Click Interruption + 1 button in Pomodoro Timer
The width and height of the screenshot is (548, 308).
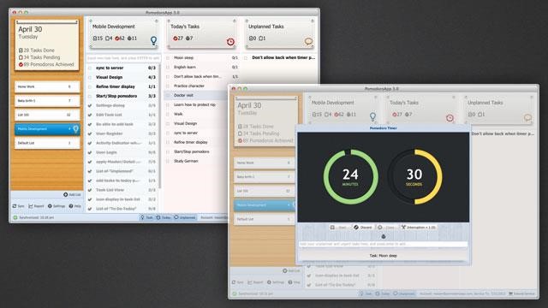(x=419, y=228)
